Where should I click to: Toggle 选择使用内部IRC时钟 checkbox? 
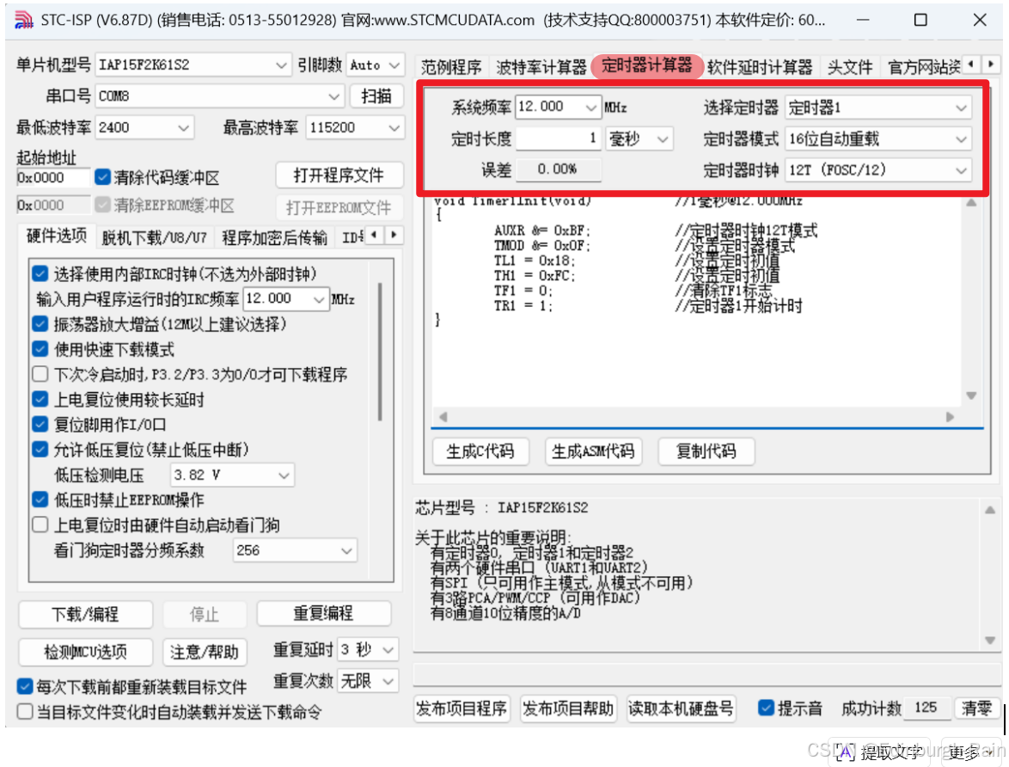coord(40,273)
